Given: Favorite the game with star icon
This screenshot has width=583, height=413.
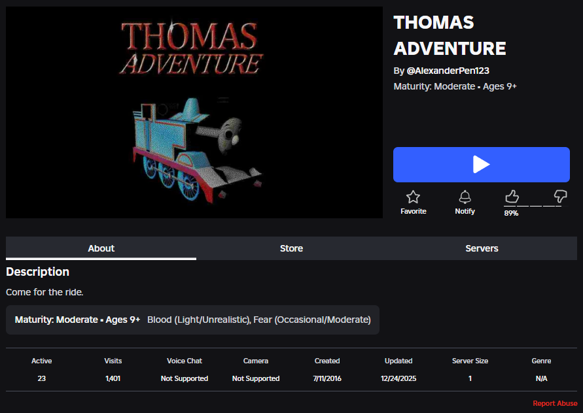Looking at the screenshot, I should [413, 197].
